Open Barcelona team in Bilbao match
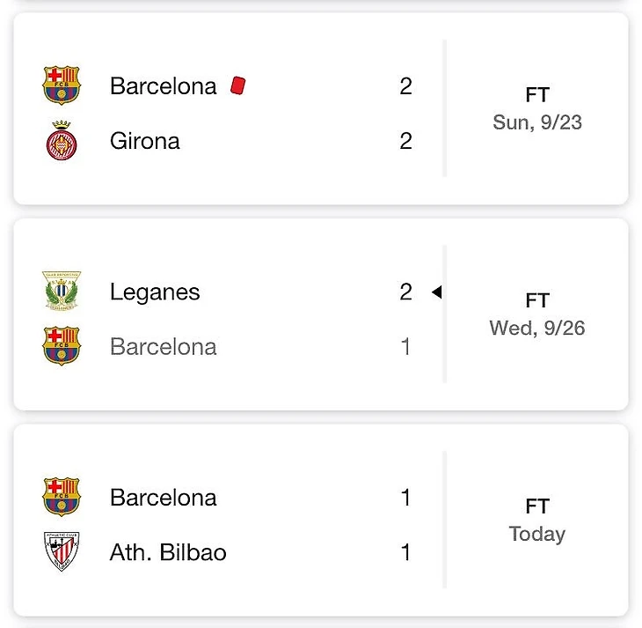Screen dimensions: 642x628 click(x=163, y=498)
